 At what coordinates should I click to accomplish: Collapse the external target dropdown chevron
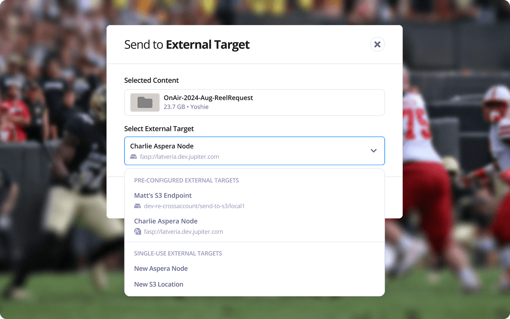tap(374, 151)
